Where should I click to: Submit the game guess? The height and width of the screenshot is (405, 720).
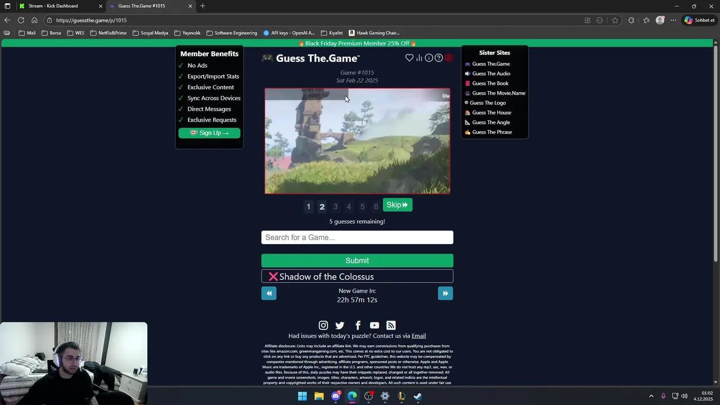[357, 260]
